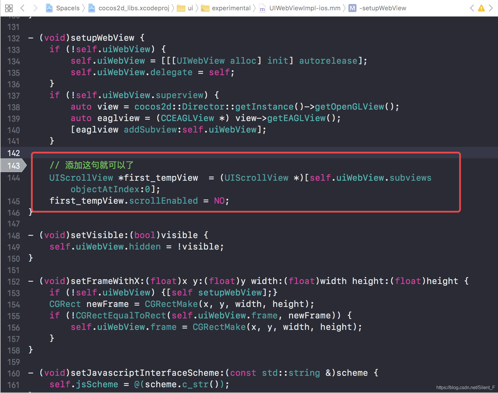The height and width of the screenshot is (393, 498).
Task: Click the Spacels project icon
Action: point(49,8)
